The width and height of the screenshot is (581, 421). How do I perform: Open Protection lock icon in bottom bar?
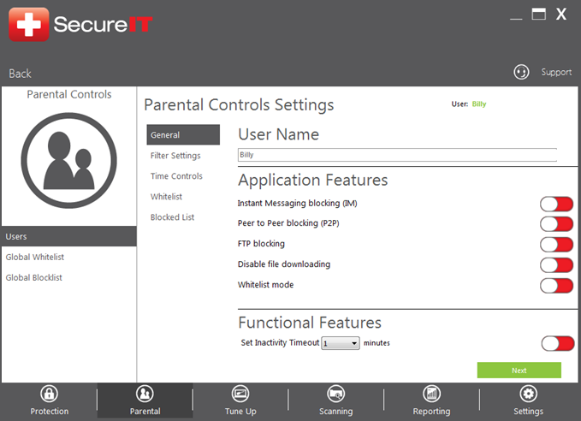[50, 394]
